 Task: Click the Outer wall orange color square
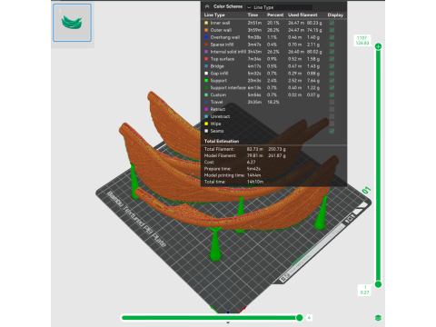click(206, 30)
